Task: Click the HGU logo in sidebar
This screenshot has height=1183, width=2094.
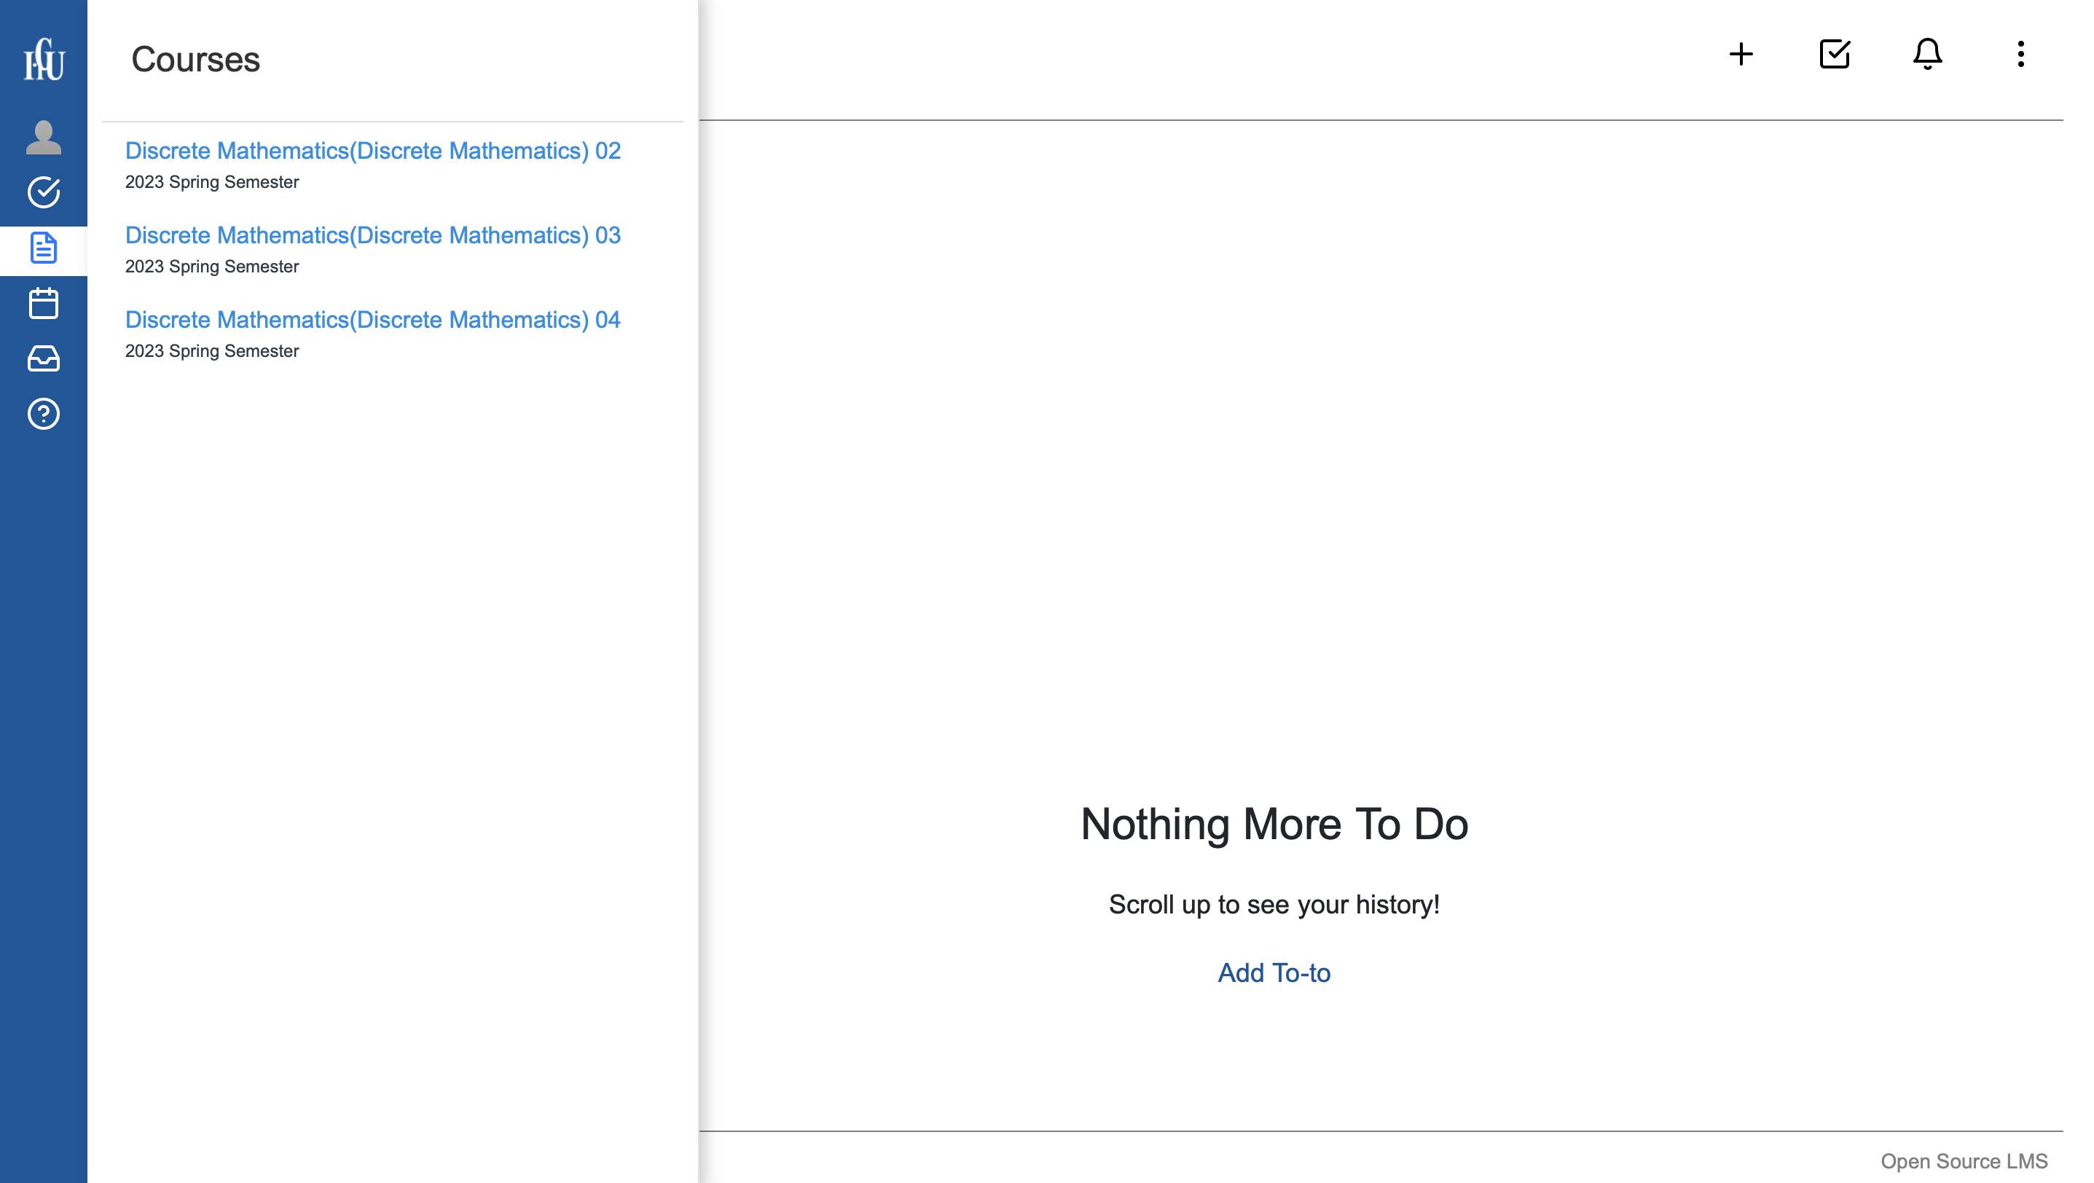Action: click(x=44, y=59)
